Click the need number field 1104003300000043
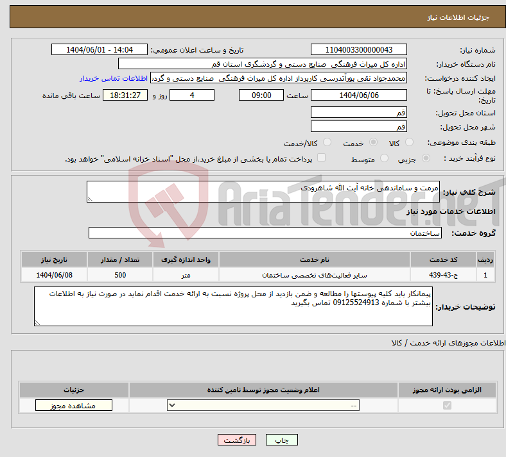Screen dimensions: 506x457 [358, 49]
